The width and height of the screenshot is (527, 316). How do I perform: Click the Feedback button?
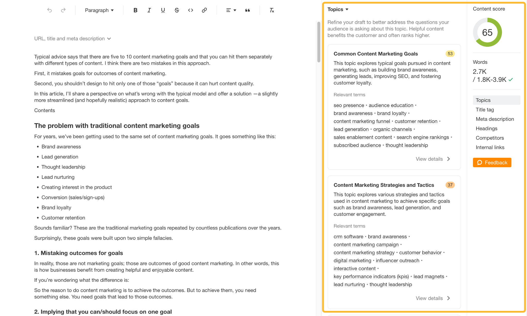[493, 163]
